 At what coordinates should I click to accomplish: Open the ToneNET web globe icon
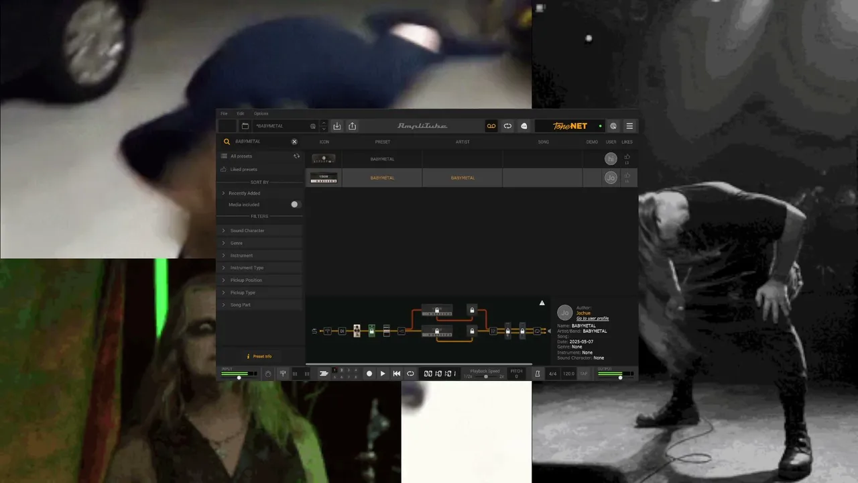coord(613,126)
